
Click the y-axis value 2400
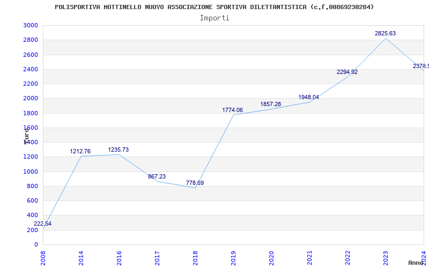click(x=31, y=69)
